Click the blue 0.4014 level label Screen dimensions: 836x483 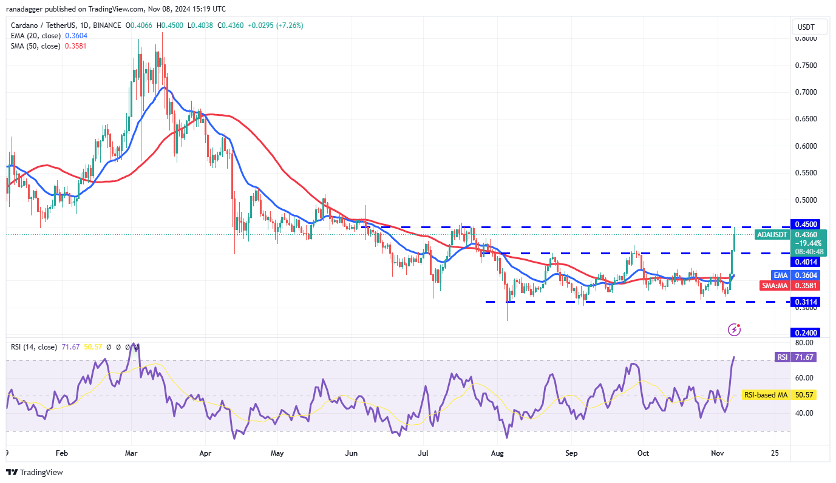[807, 262]
